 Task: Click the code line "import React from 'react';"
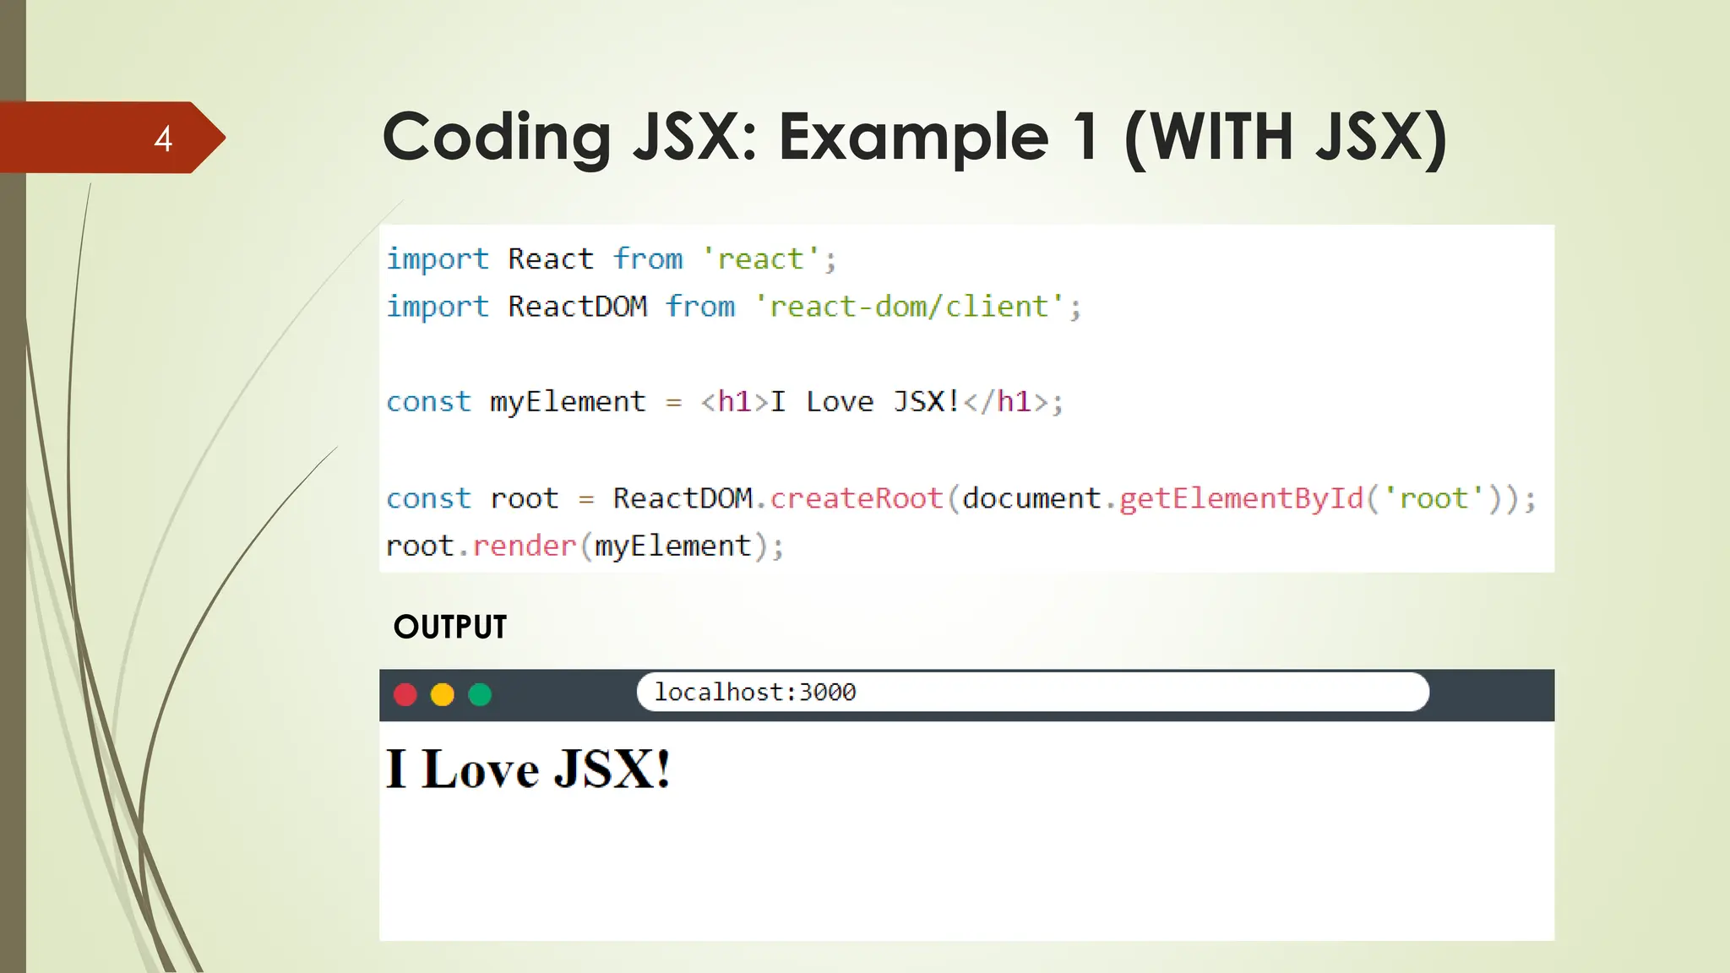(x=611, y=259)
